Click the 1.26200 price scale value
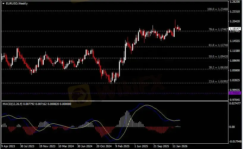 235,2
